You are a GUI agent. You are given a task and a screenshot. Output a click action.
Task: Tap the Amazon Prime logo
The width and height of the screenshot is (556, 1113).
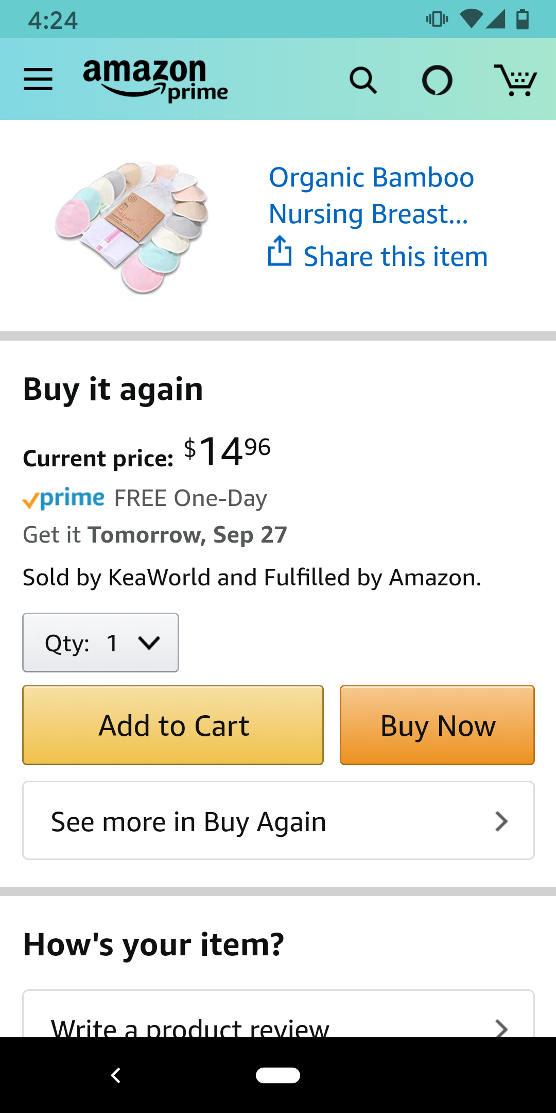coord(155,80)
